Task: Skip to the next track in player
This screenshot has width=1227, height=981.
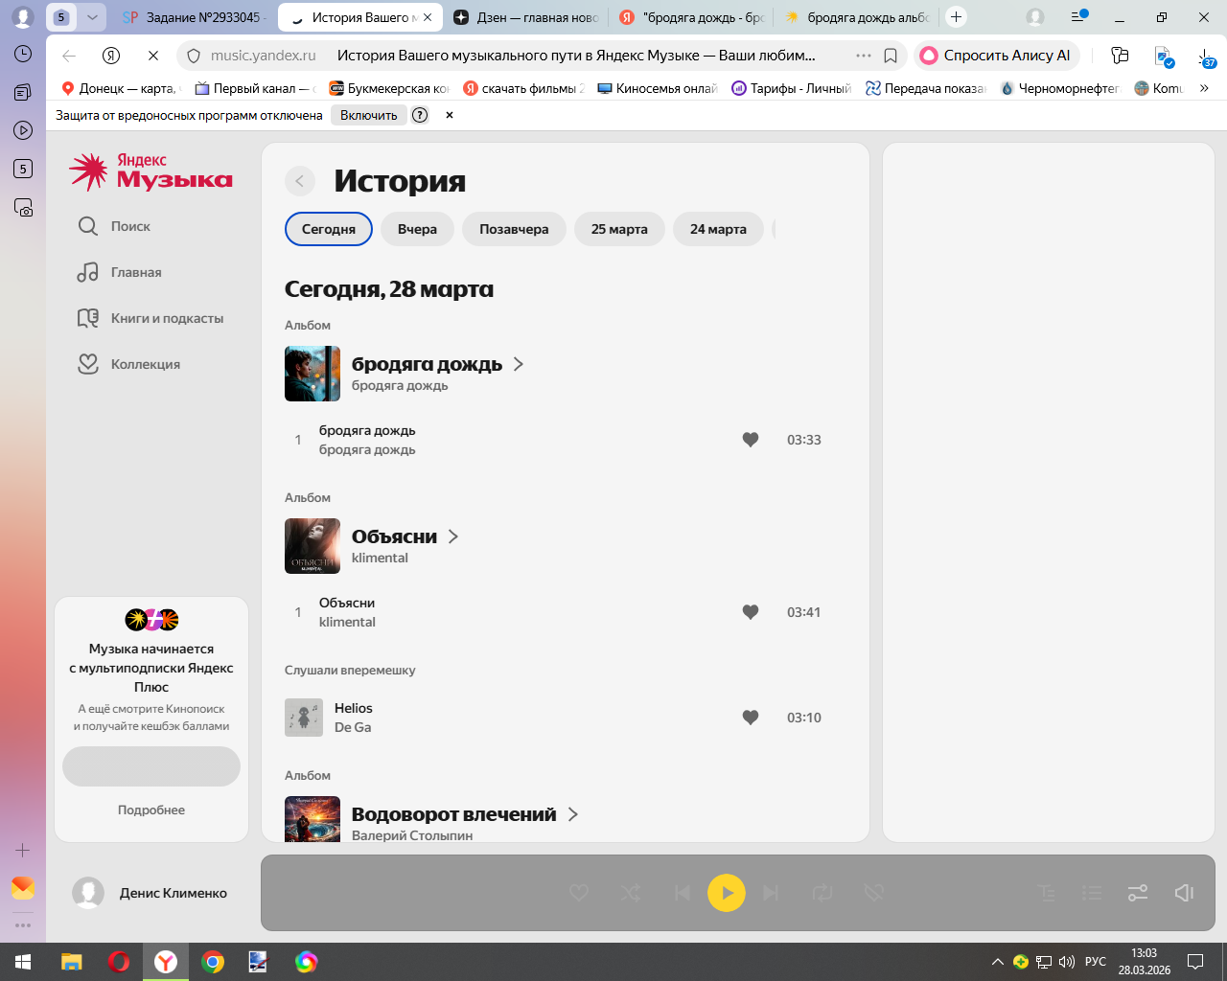Action: 771,893
